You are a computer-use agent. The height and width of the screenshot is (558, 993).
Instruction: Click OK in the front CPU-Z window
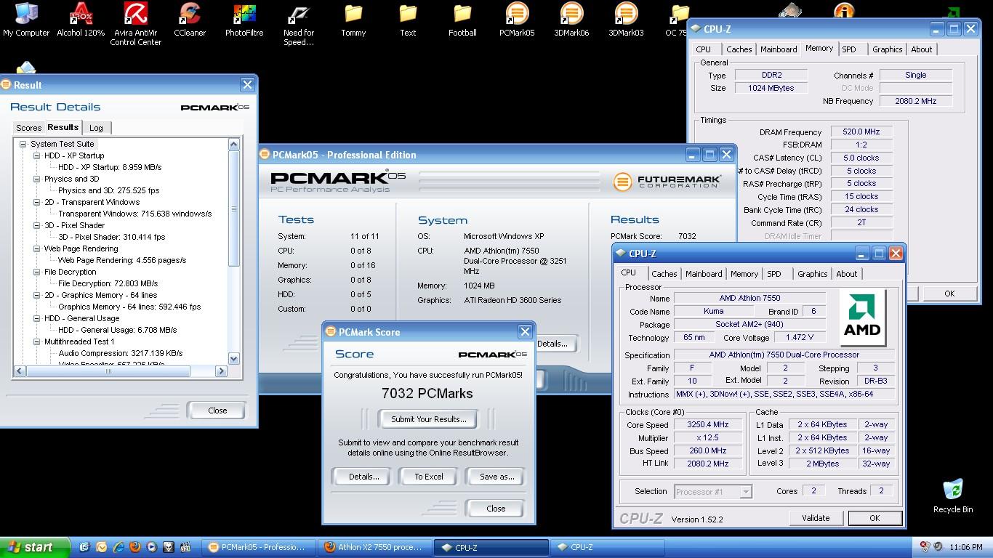pos(875,518)
